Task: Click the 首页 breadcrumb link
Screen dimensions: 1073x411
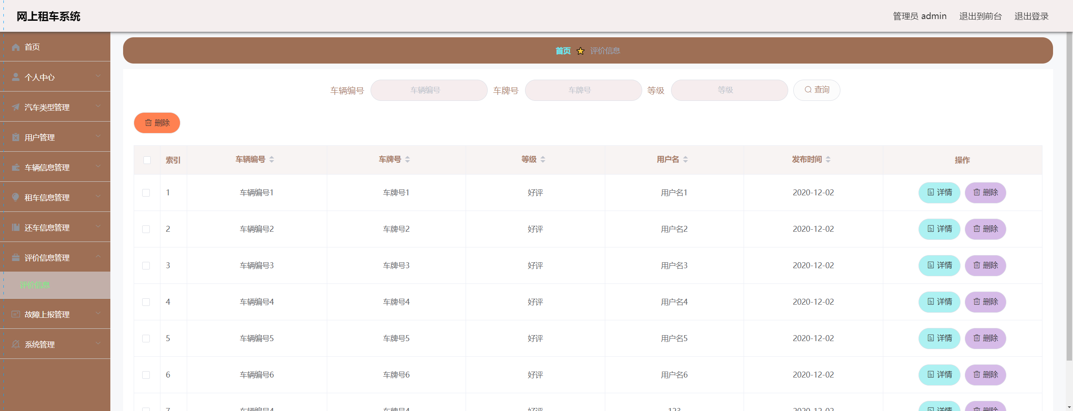Action: pos(563,51)
